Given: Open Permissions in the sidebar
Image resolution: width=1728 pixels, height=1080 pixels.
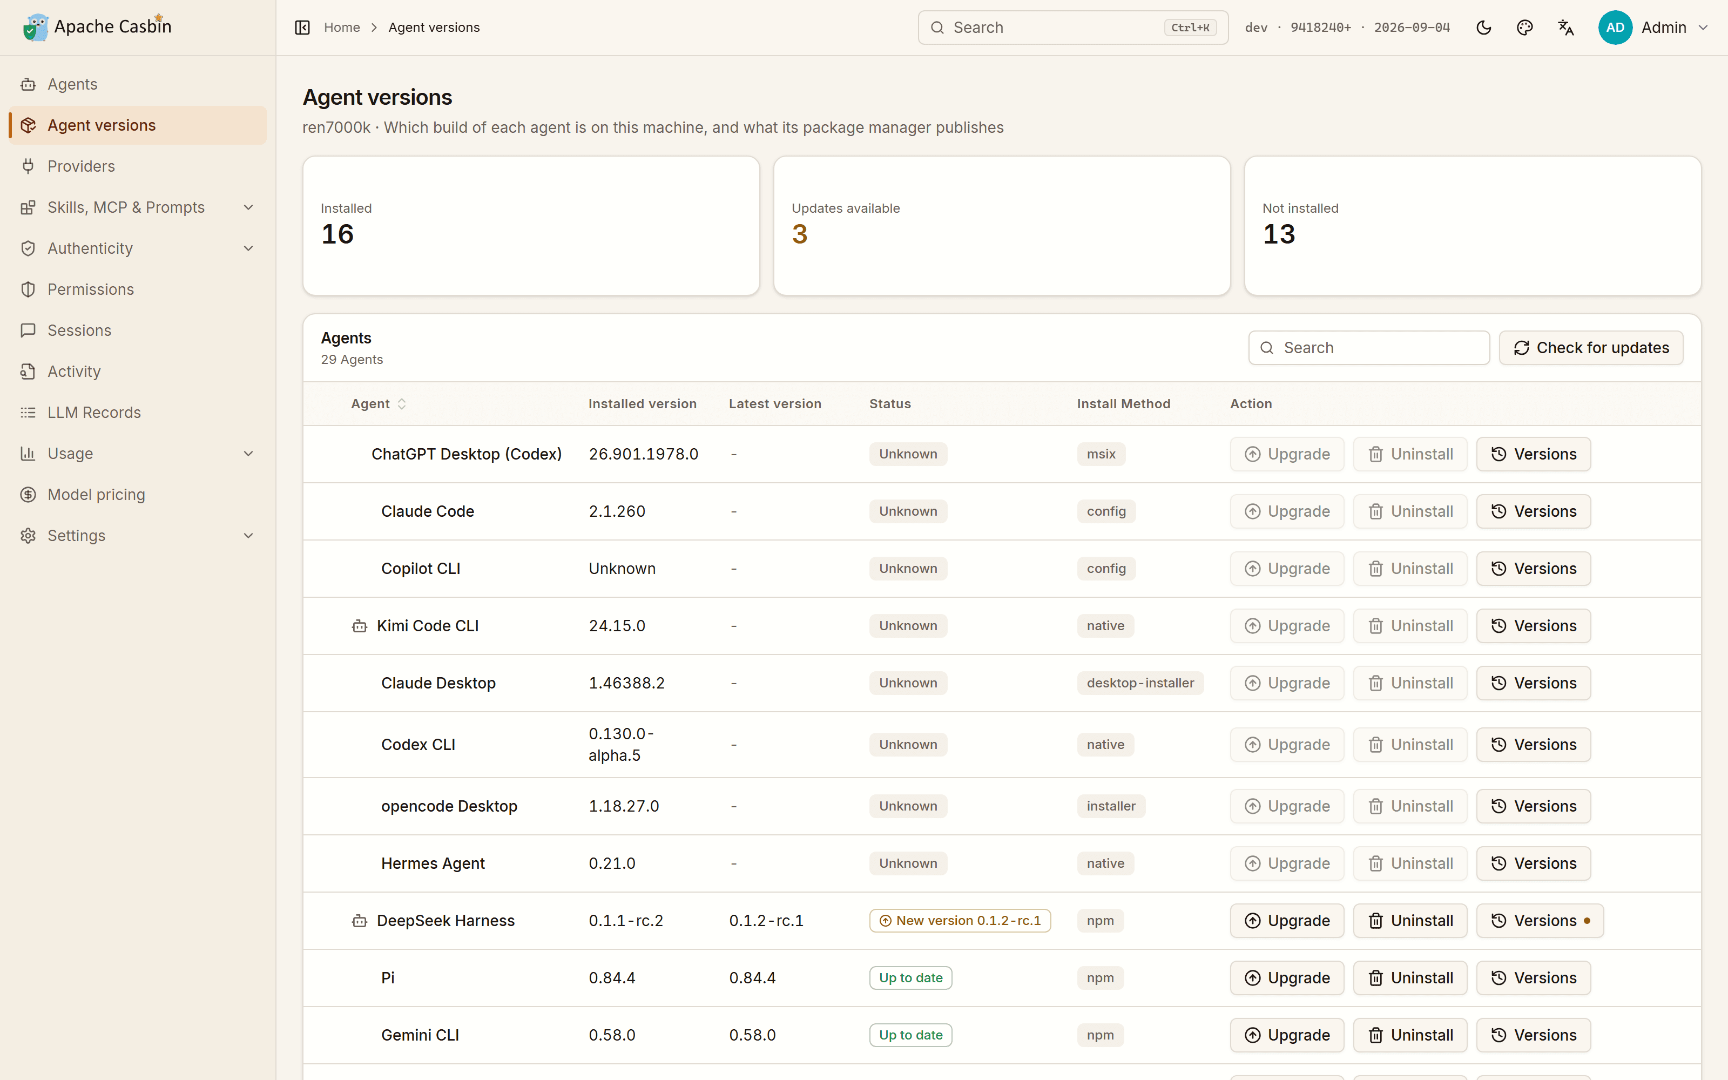Looking at the screenshot, I should click(x=138, y=289).
